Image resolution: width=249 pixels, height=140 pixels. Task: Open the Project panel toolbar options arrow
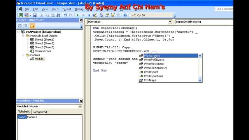82,27
